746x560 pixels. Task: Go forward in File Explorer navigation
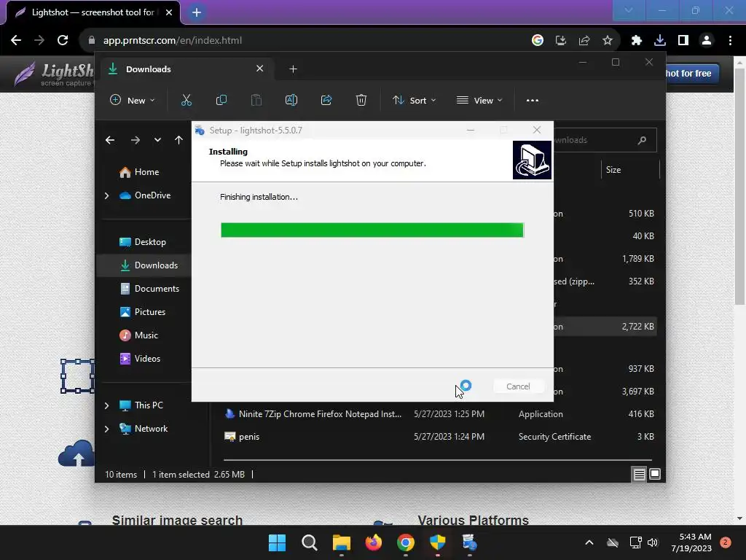[135, 140]
